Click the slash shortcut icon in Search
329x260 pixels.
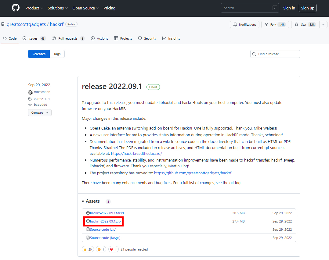point(275,8)
